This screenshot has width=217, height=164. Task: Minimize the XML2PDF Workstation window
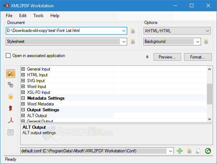pyautogui.click(x=175, y=5)
